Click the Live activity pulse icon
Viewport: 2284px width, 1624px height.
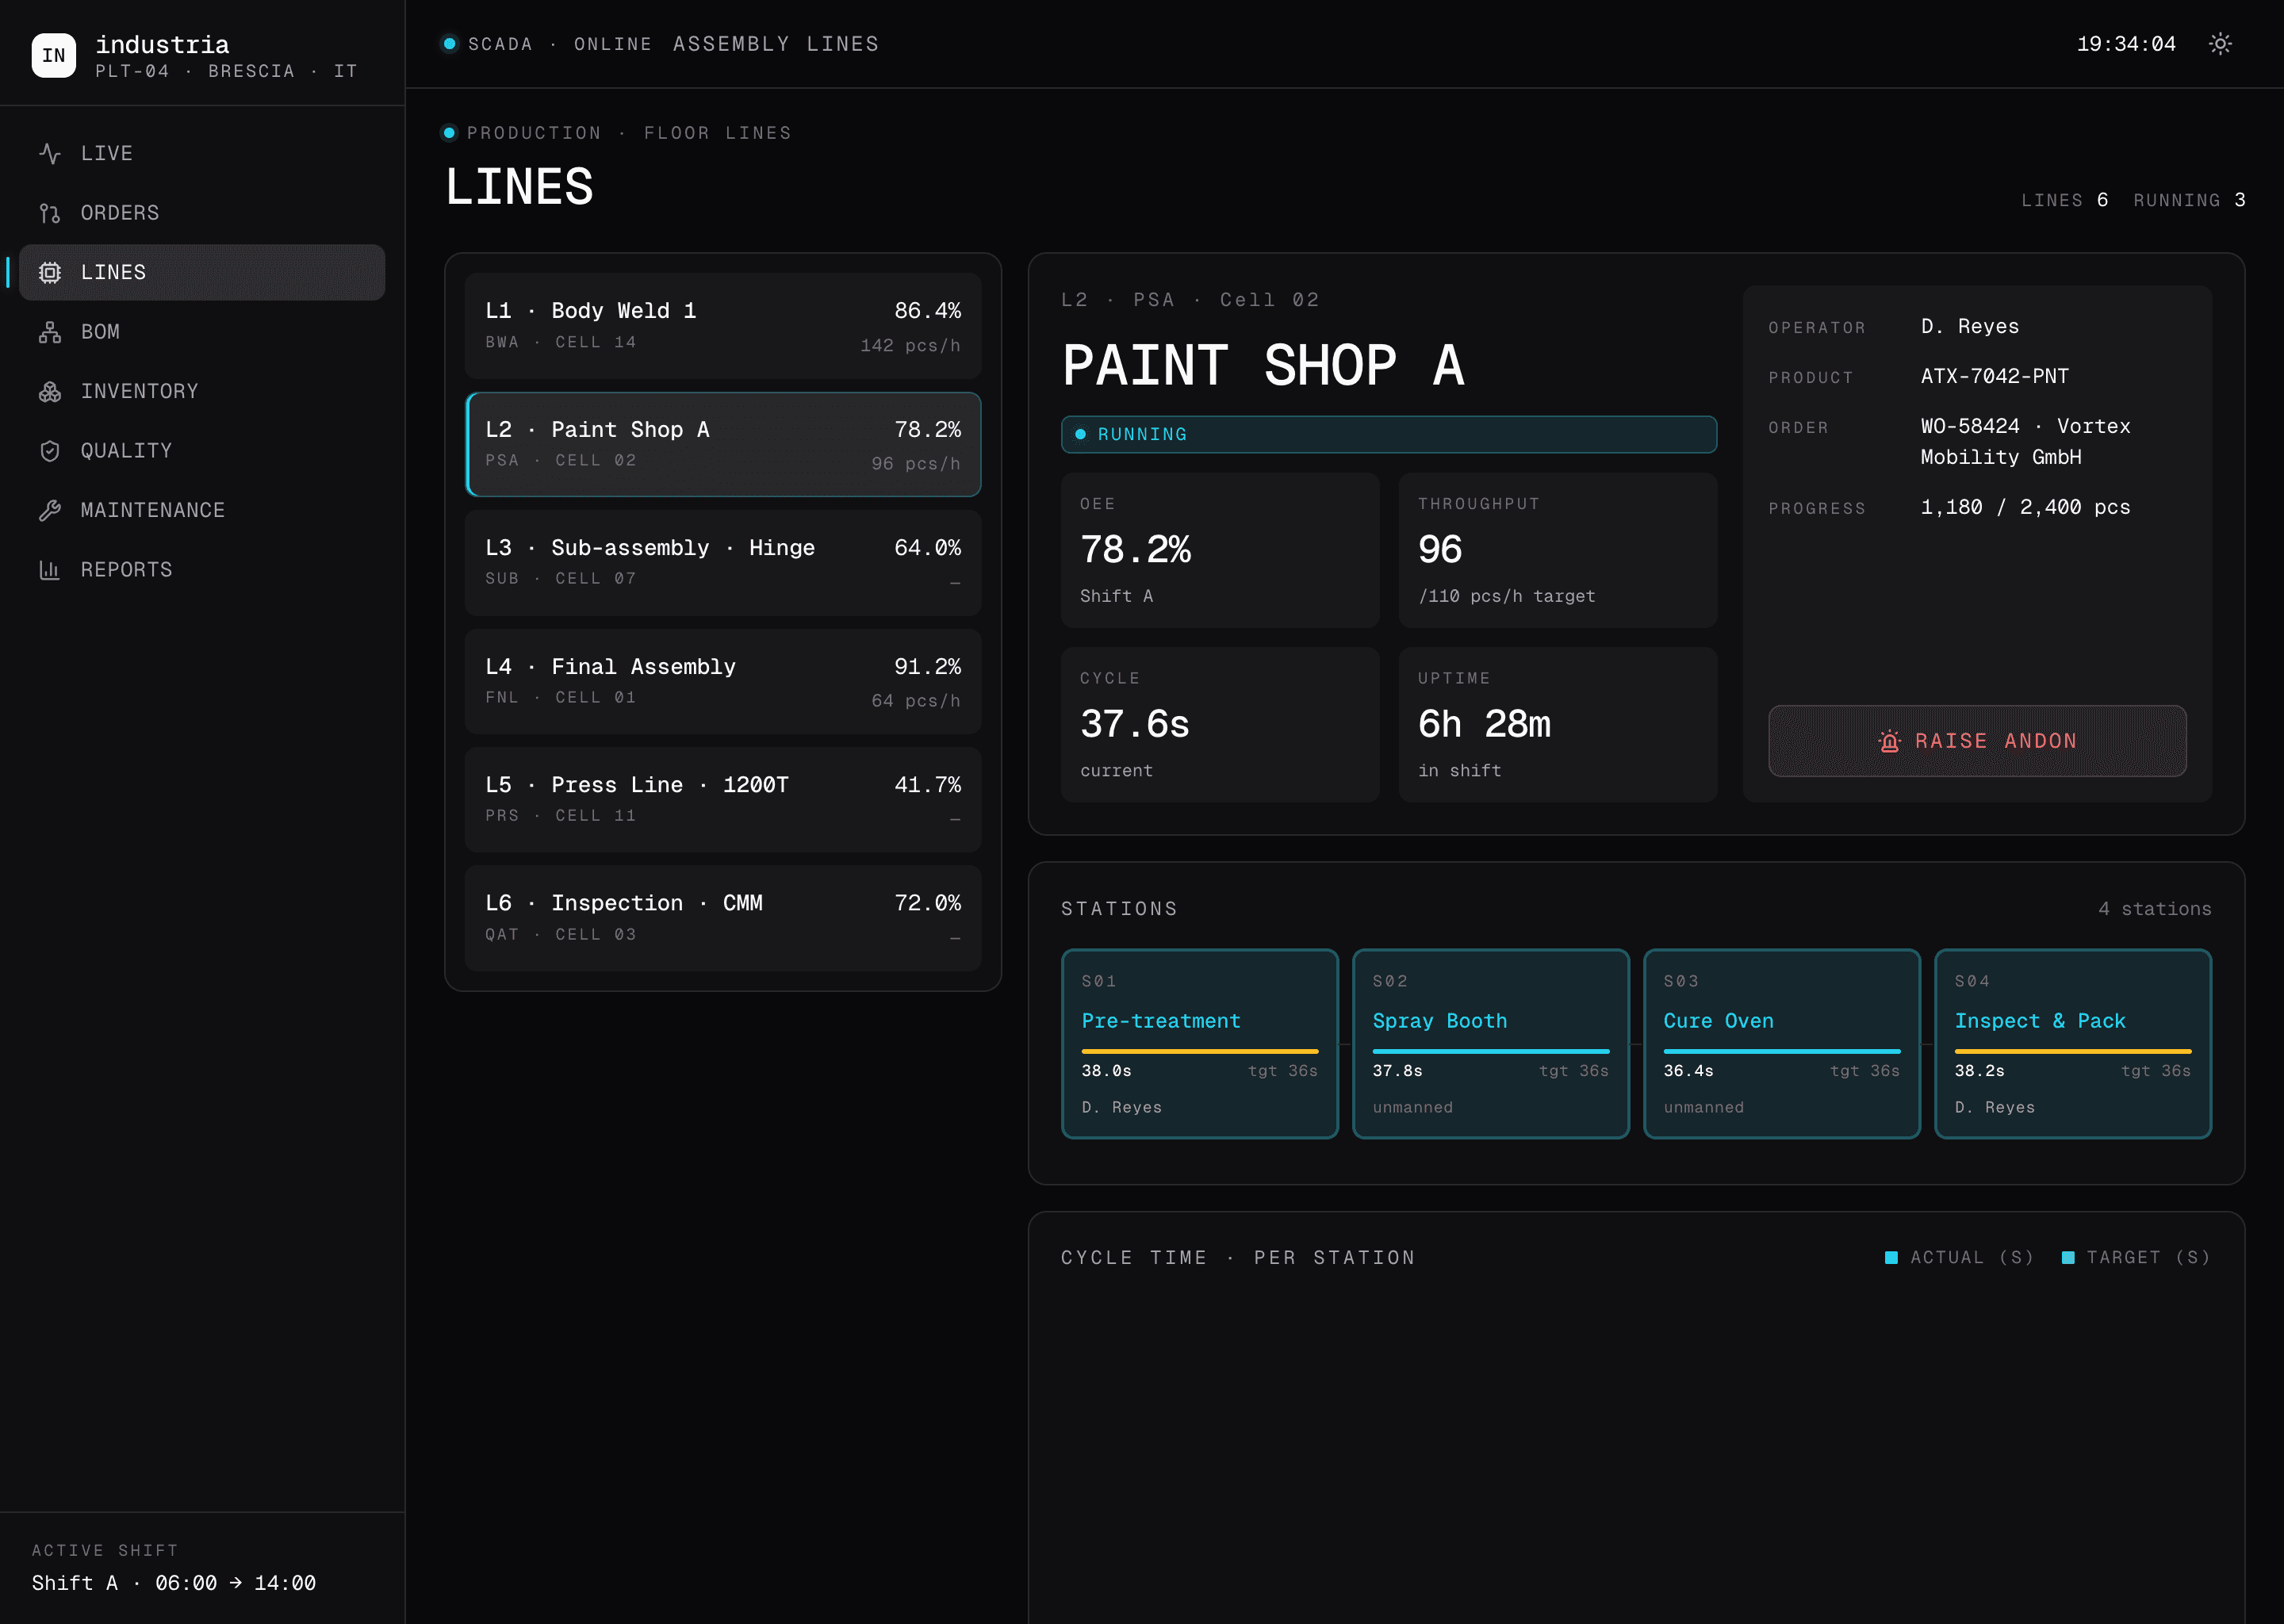click(x=50, y=153)
